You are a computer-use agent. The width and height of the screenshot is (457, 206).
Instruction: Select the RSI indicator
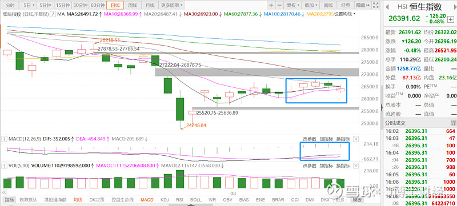pos(179,200)
